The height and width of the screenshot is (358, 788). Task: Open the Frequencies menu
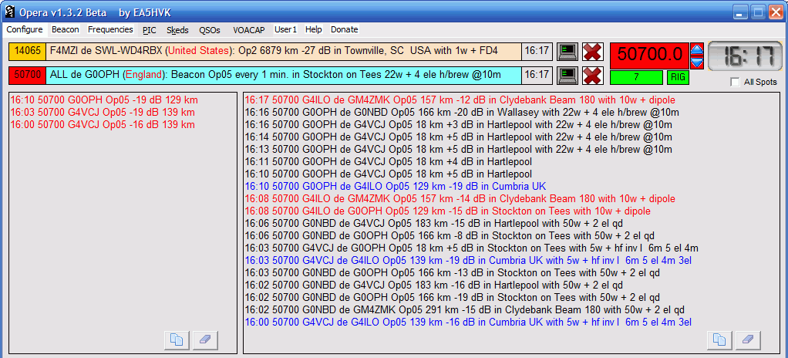coord(110,29)
